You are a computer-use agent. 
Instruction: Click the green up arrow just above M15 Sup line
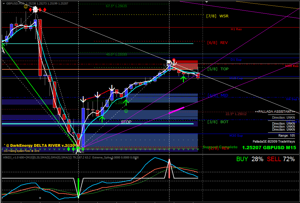click(x=183, y=79)
